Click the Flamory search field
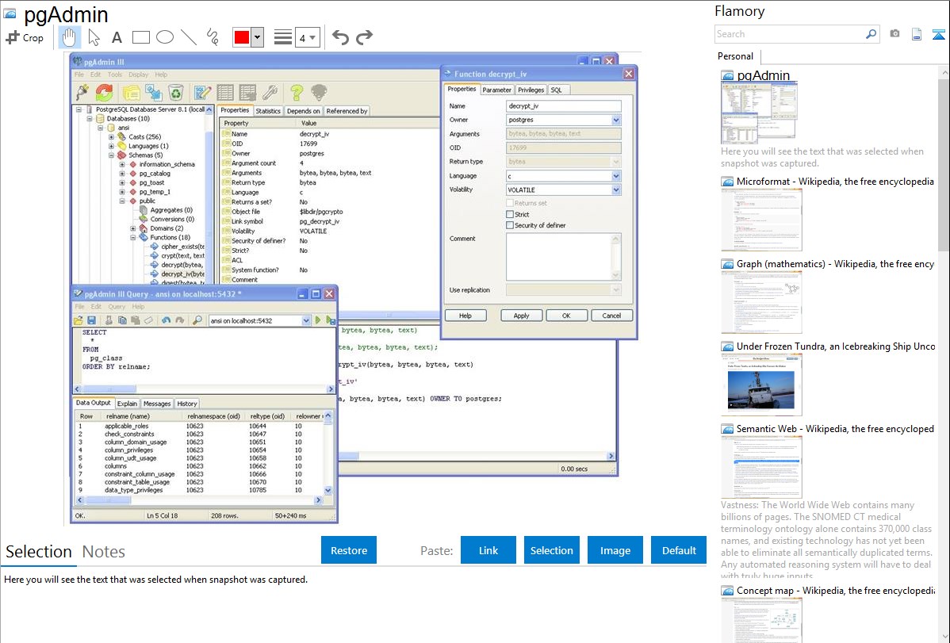Image resolution: width=950 pixels, height=643 pixels. pyautogui.click(x=790, y=34)
